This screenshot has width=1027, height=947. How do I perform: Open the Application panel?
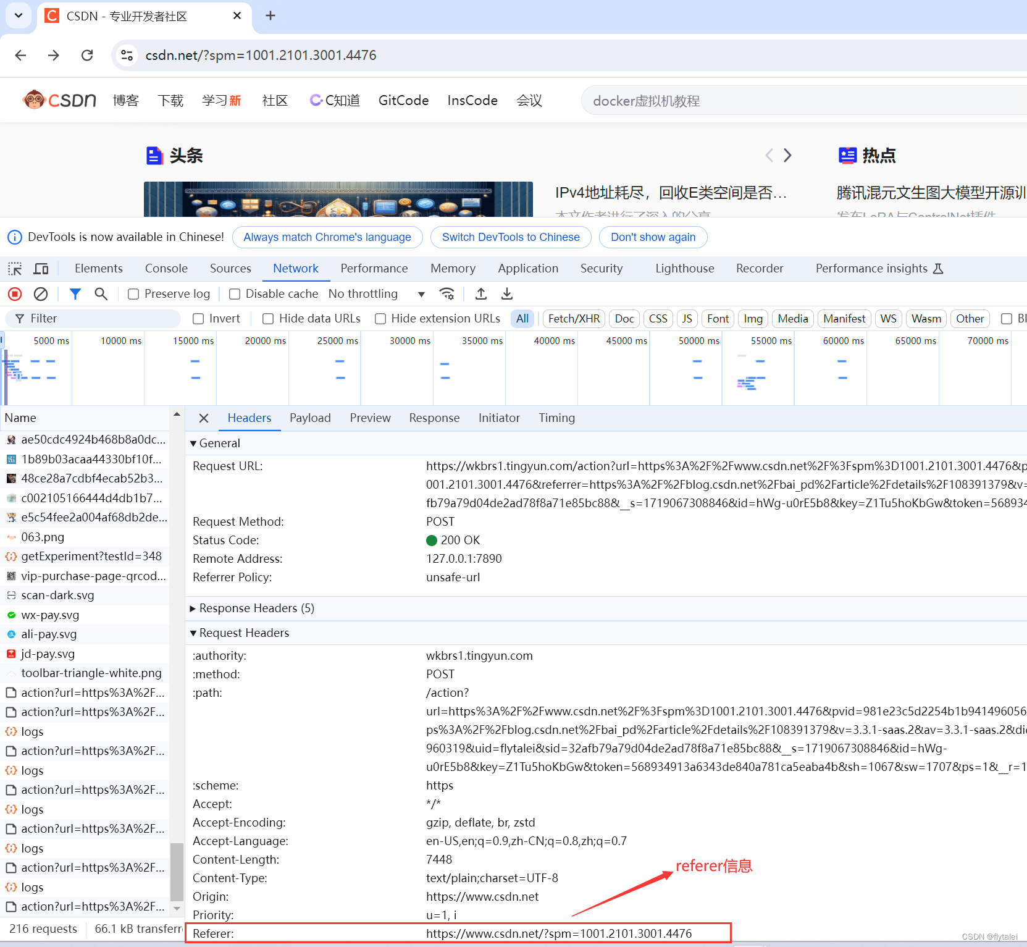tap(528, 269)
